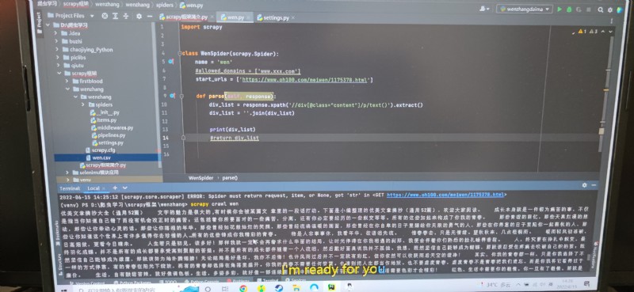Hide the Project panel with minus icon
The image size is (634, 292).
150,16
